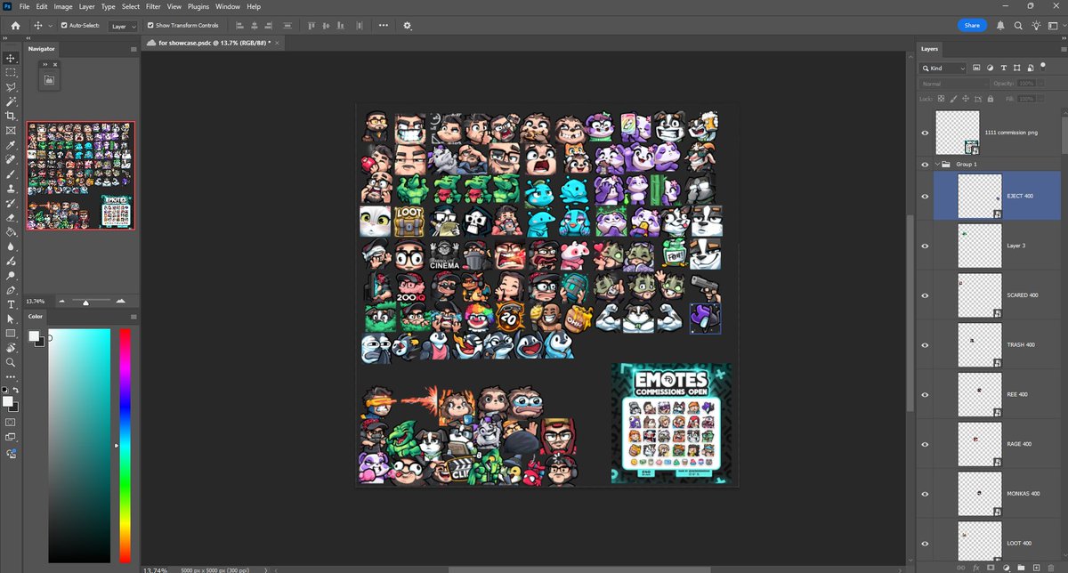Viewport: 1068px width, 573px height.
Task: Hide the SCARED 400 layer
Action: [x=925, y=295]
